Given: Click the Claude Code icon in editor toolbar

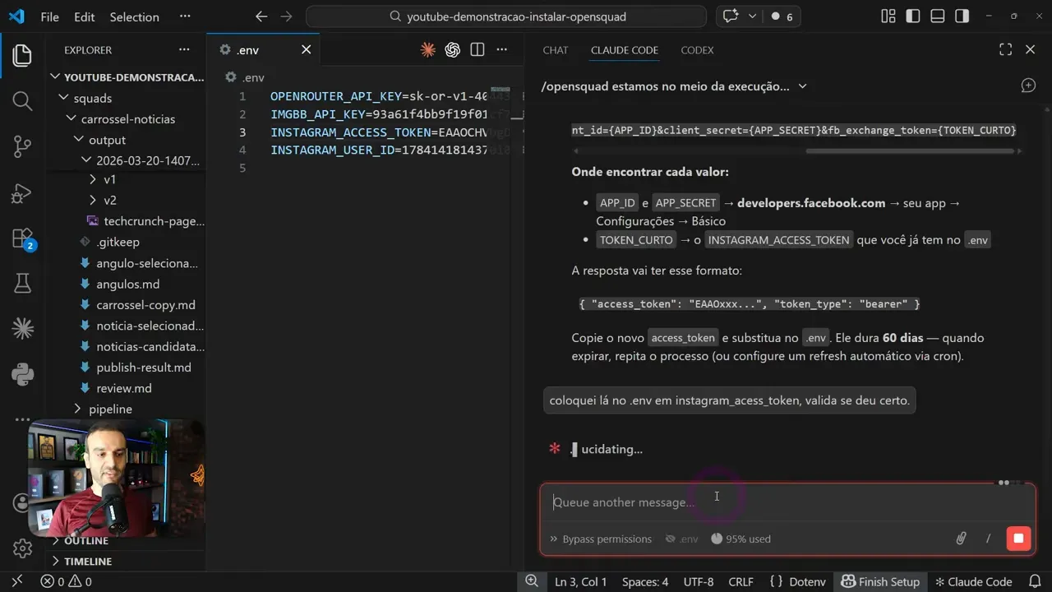Looking at the screenshot, I should click(427, 50).
